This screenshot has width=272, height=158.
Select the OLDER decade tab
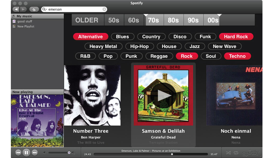click(x=88, y=20)
